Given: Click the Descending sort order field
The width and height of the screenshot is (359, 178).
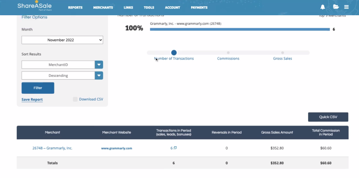Looking at the screenshot, I should click(x=58, y=76).
